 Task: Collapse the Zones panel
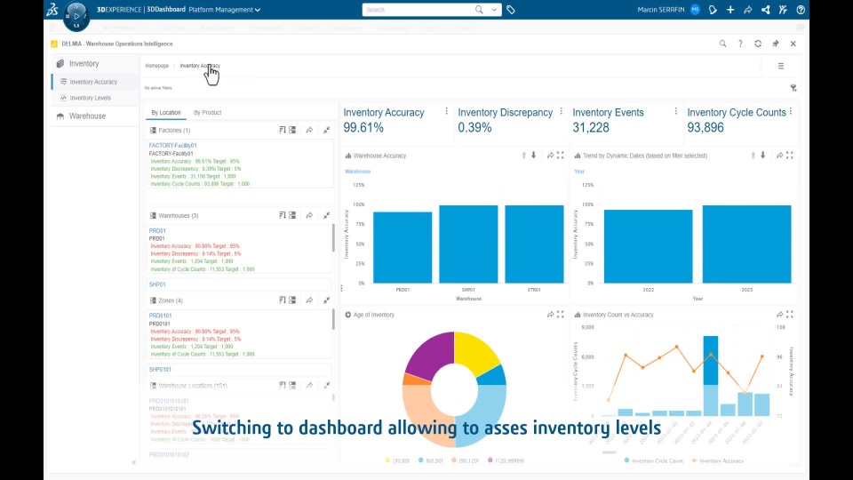click(326, 300)
